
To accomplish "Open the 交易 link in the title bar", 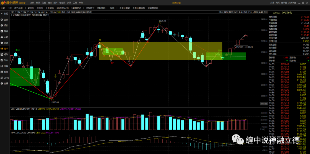I will coord(272,3).
